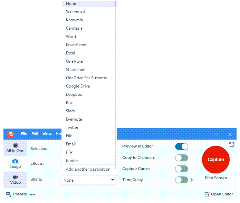Click the Print Screen hotkey label
240x203 pixels.
[216, 178]
